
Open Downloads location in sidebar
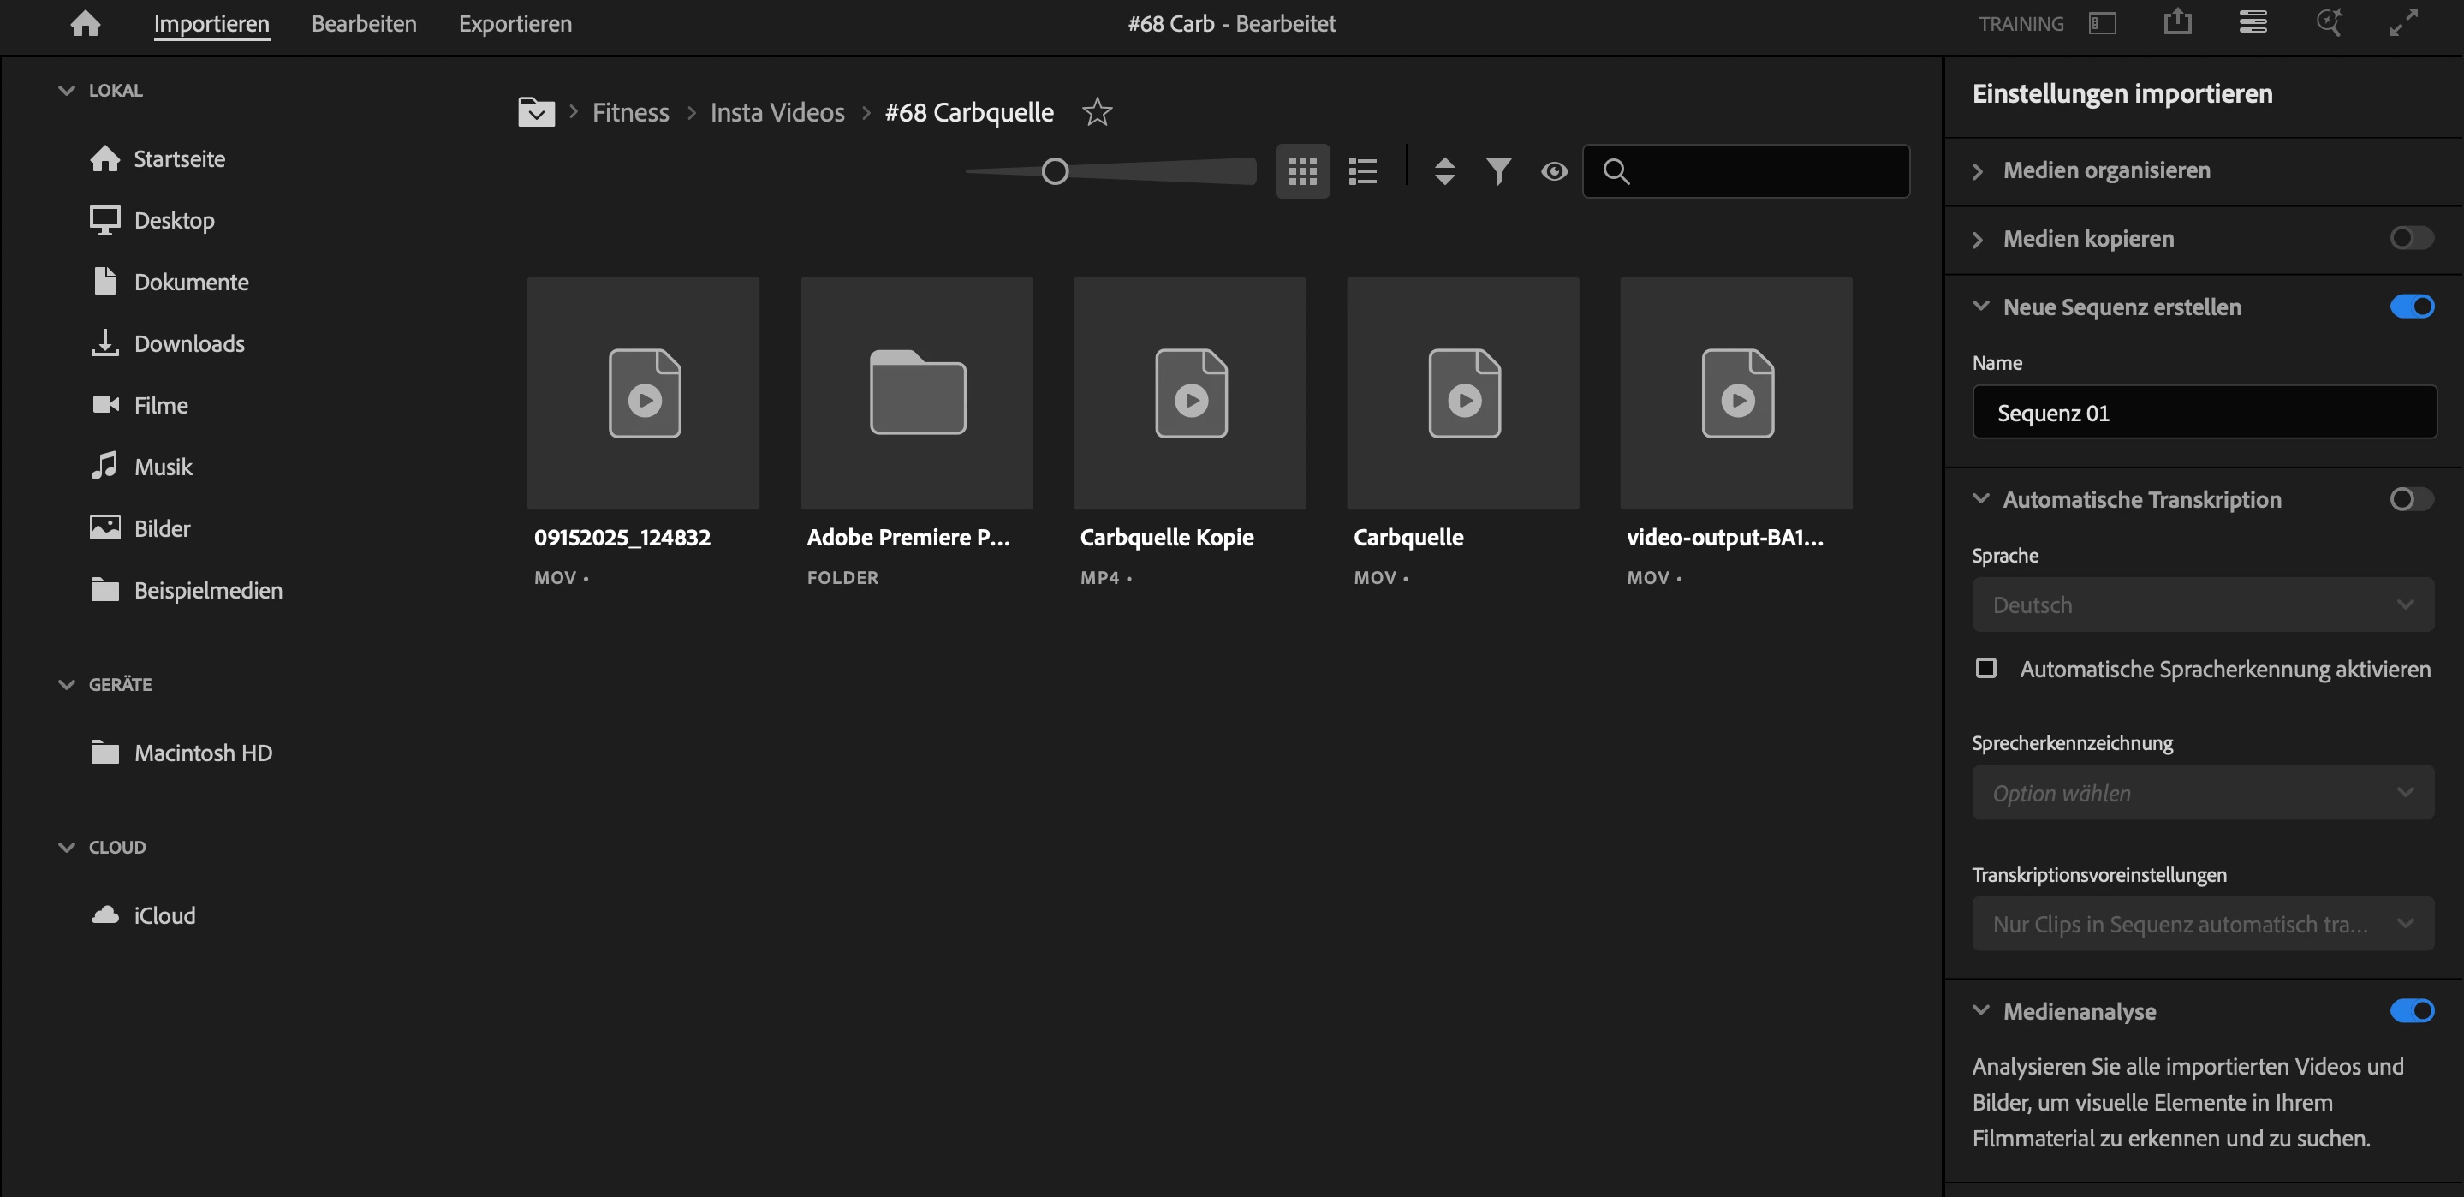(188, 343)
